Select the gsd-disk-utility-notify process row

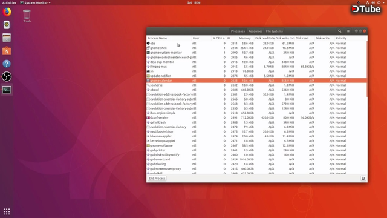click(x=256, y=155)
